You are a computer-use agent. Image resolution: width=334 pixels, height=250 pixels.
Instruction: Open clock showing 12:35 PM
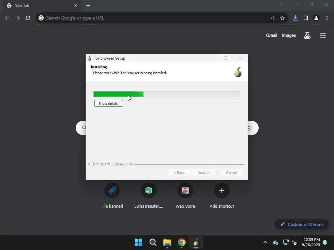[x=311, y=242]
